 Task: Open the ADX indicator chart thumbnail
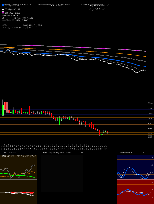point(18,167)
